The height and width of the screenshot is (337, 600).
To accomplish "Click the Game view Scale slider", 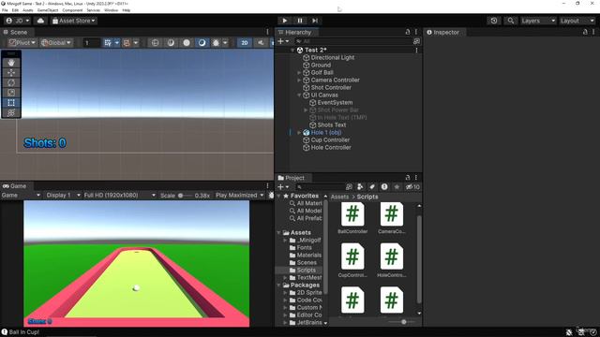I will [185, 196].
